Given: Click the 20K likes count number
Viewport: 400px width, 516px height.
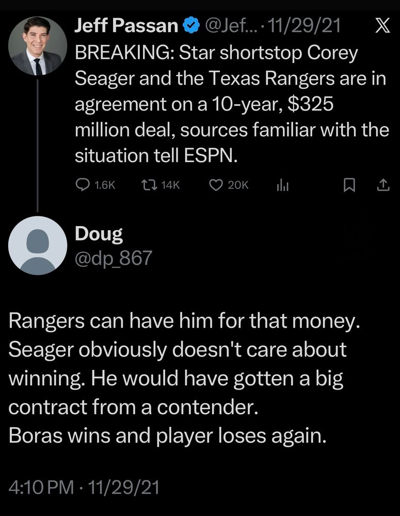Looking at the screenshot, I should point(238,185).
